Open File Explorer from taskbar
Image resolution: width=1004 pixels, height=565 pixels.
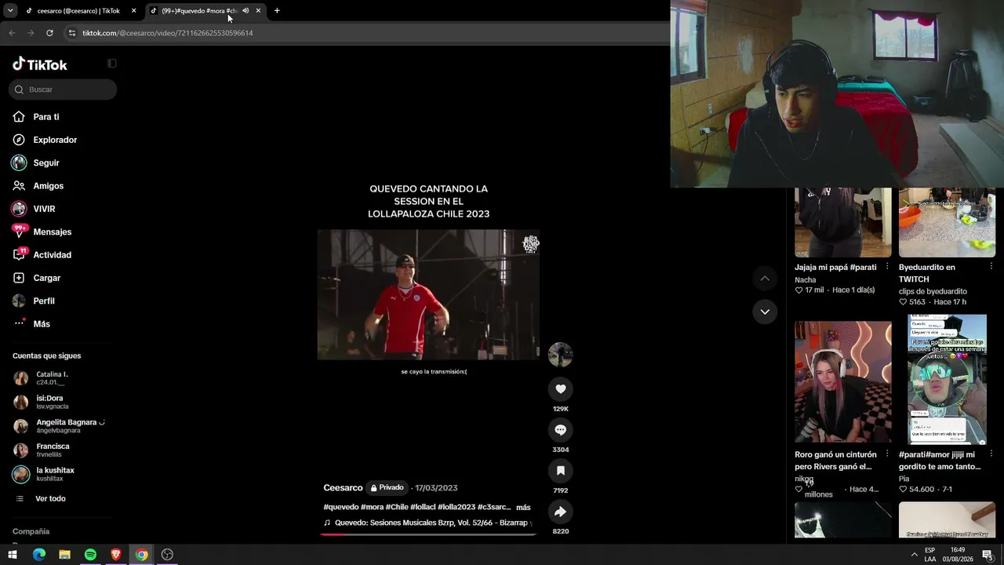coord(64,555)
